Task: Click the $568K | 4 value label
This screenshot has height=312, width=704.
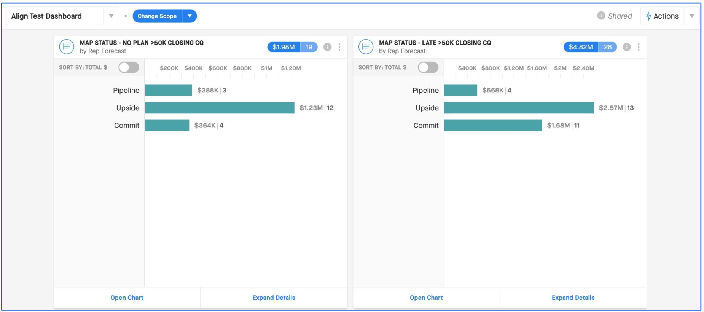Action: tap(497, 90)
